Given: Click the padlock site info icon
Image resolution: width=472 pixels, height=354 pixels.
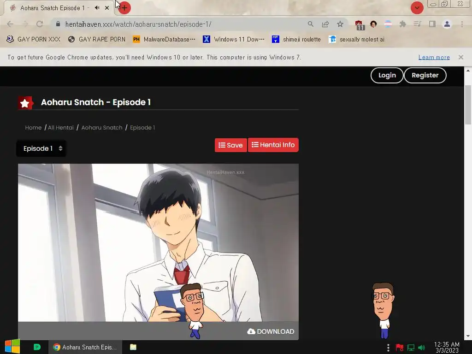Looking at the screenshot, I should click(x=58, y=24).
